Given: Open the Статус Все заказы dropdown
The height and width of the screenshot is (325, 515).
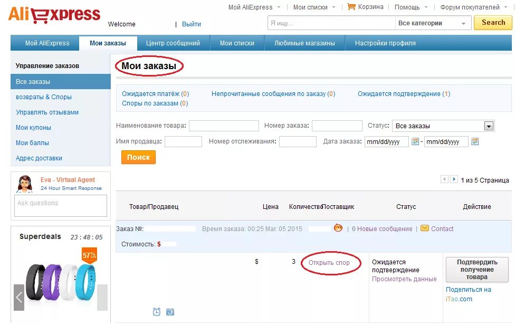Looking at the screenshot, I should pos(443,126).
